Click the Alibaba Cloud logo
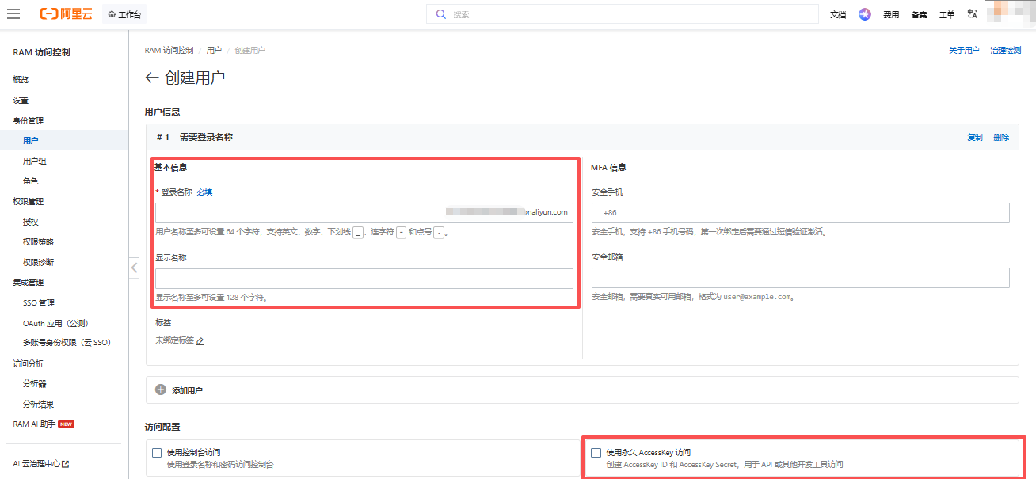1036x479 pixels. [x=66, y=14]
